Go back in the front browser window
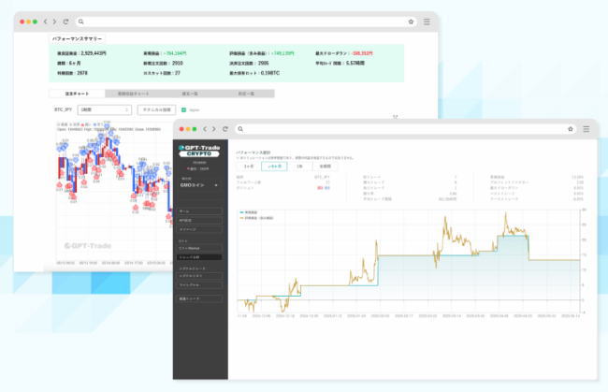 205,129
